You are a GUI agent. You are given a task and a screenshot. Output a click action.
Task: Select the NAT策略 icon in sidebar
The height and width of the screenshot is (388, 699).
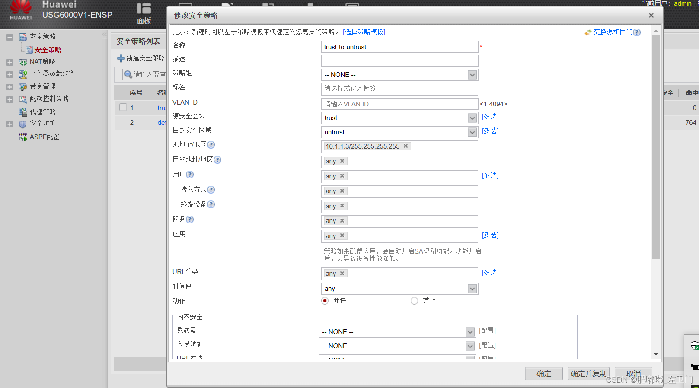(x=23, y=62)
